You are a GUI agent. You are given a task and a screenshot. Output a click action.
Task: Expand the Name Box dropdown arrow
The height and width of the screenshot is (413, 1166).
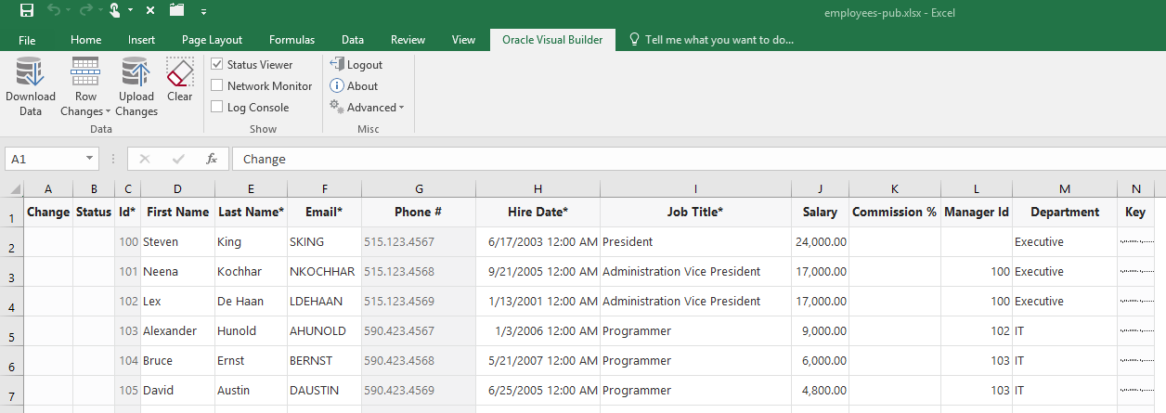[90, 159]
